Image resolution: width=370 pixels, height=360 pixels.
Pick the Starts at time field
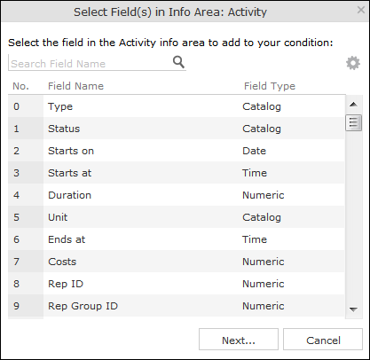coord(177,173)
